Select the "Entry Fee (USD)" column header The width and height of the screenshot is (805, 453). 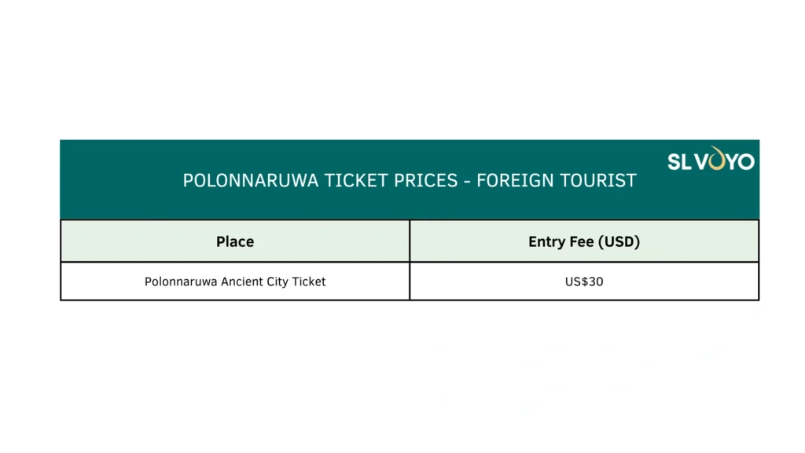tap(584, 241)
